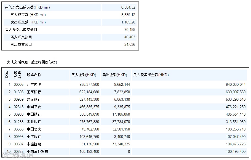
Task: Select stock name 丰盛控股
Action: pos(34,144)
